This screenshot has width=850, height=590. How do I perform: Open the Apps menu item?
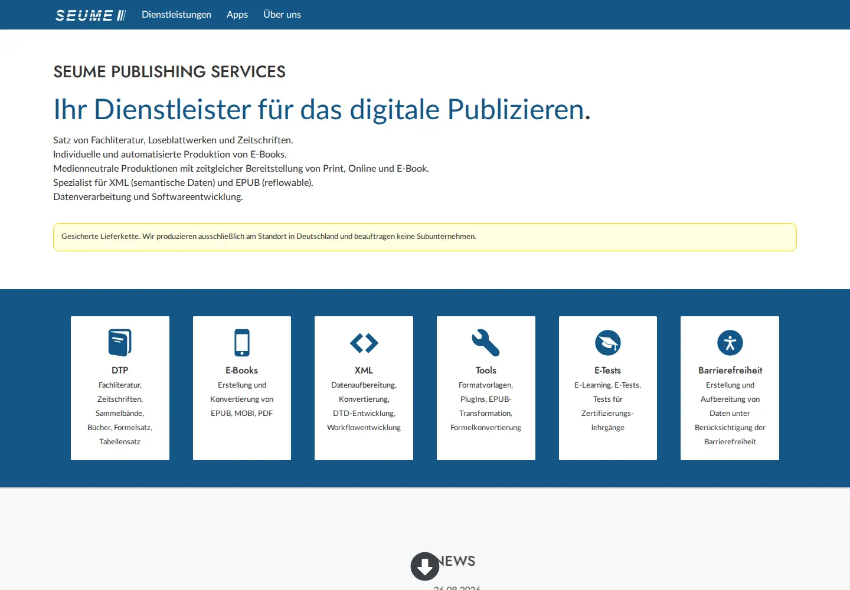pyautogui.click(x=237, y=15)
